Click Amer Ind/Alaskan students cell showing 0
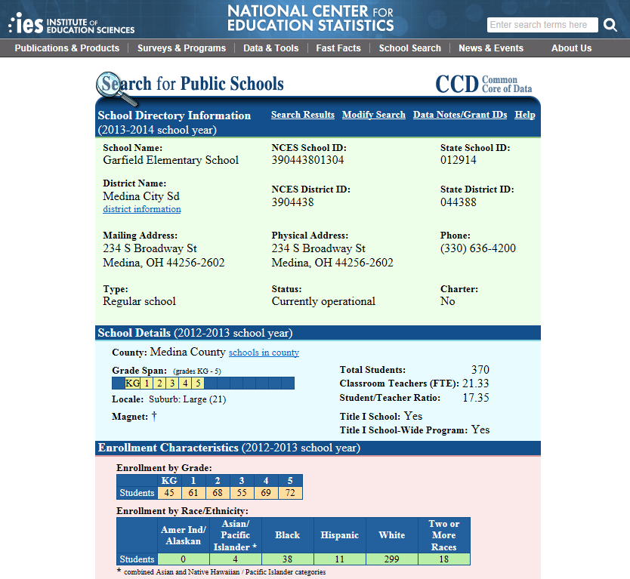The image size is (630, 579). (184, 559)
